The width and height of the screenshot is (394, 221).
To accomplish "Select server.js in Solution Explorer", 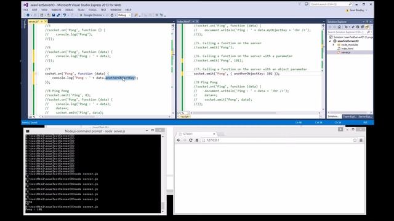I will [x=346, y=52].
